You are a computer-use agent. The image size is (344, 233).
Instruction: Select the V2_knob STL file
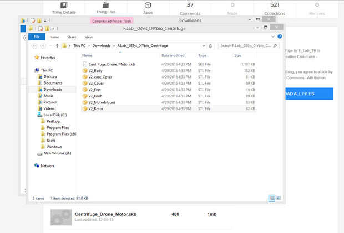click(169, 96)
